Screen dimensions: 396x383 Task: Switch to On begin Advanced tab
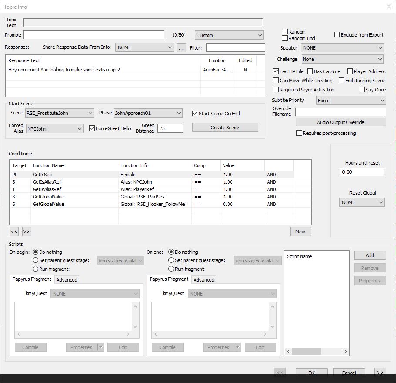point(67,280)
